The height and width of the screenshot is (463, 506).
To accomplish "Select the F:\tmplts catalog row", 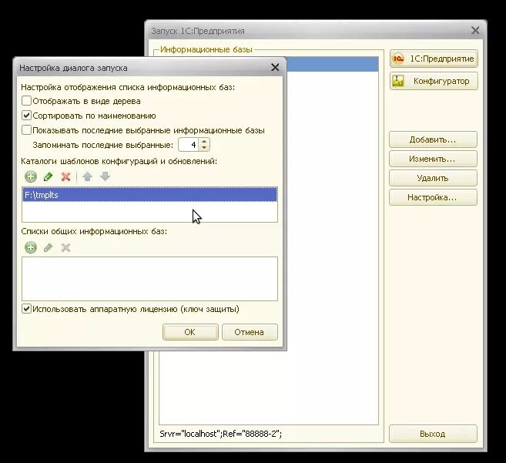I will [149, 195].
